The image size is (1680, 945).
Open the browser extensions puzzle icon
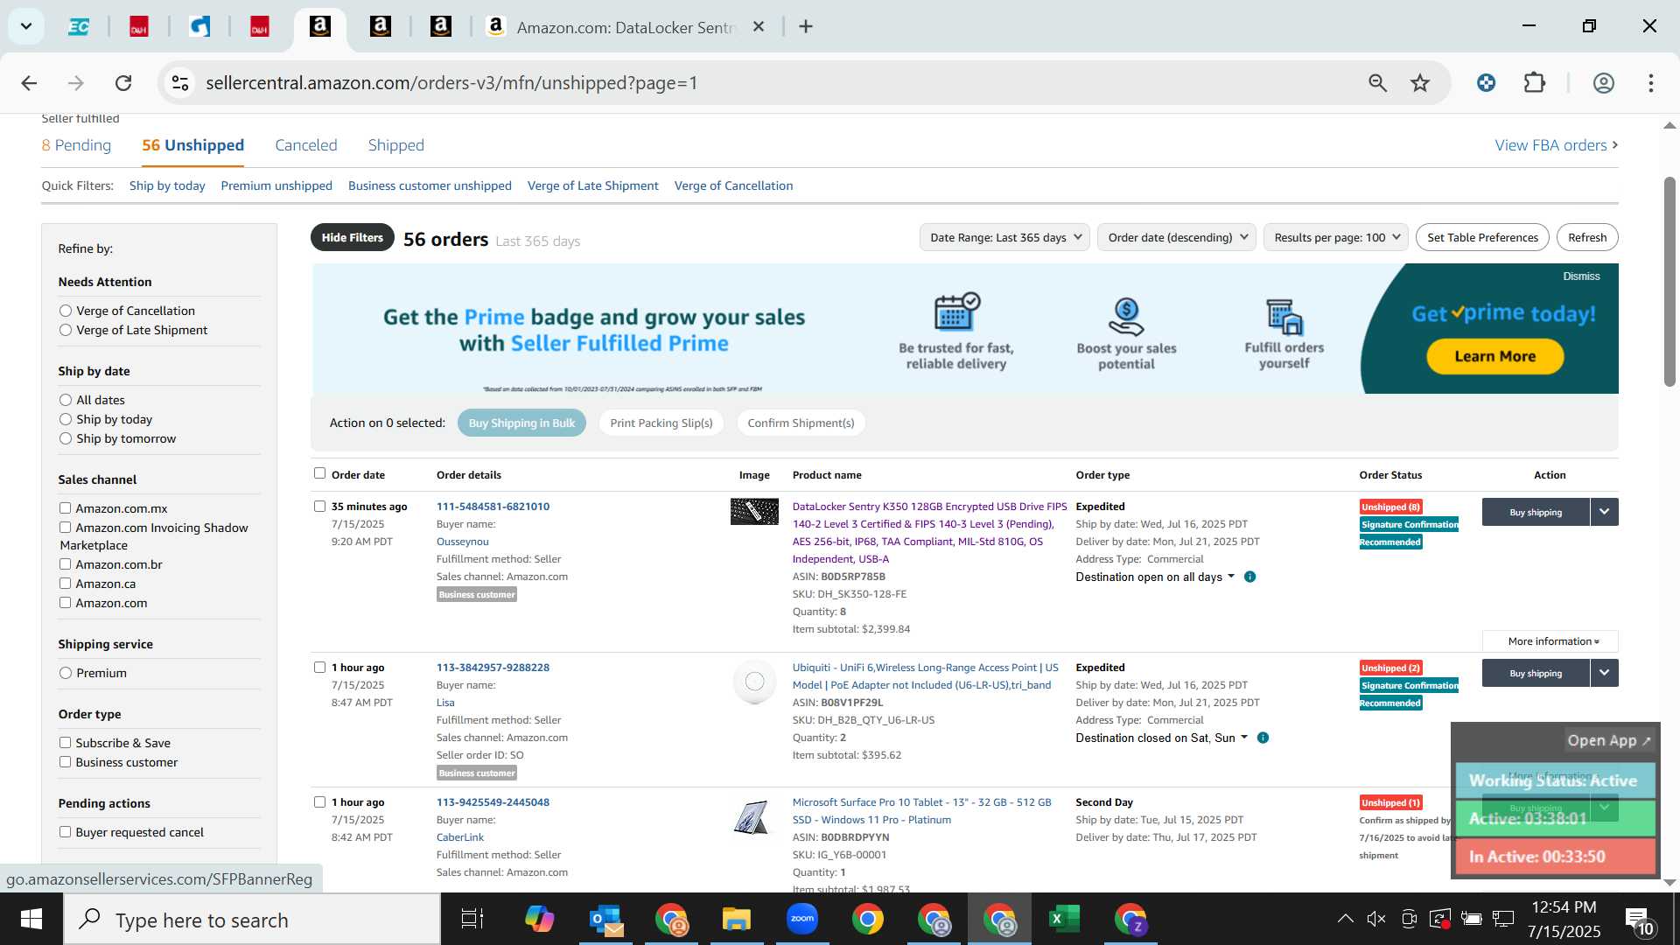click(1535, 83)
